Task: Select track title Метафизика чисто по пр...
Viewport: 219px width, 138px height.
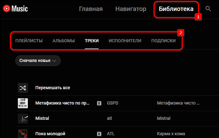Action: tap(62, 103)
